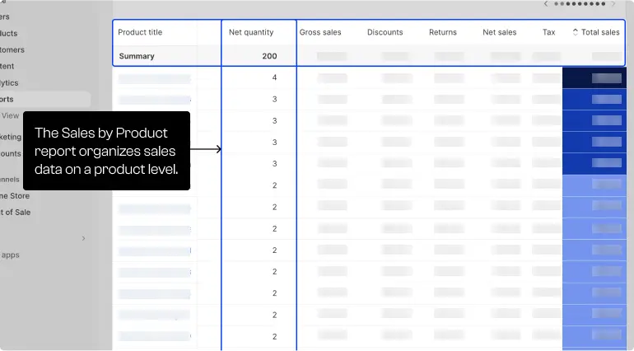Open Discounts in the sidebar

pyautogui.click(x=11, y=153)
